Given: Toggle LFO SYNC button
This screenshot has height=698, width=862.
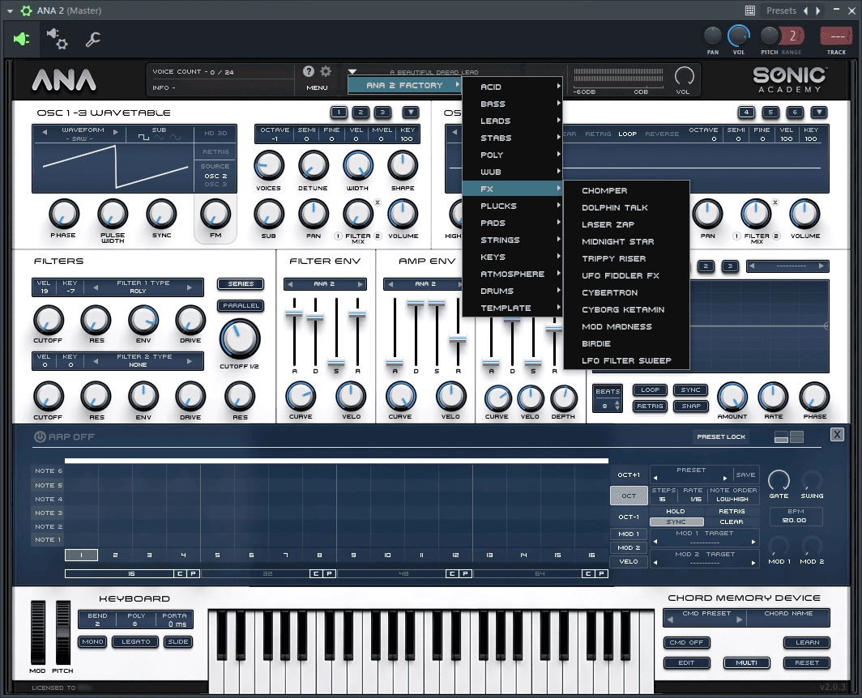Looking at the screenshot, I should [x=690, y=389].
